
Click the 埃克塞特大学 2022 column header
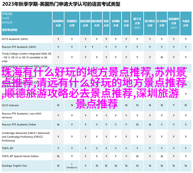174,23
